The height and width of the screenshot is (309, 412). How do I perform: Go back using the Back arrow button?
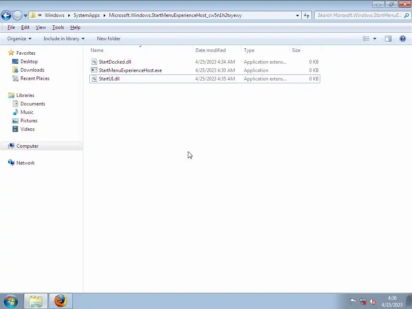6,15
